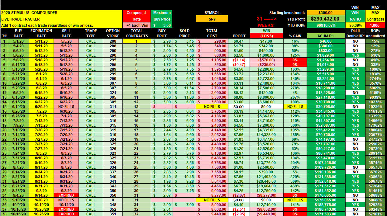Screen dimensions: 387x216
Task: Select the $290,432.00 YTD Profit cell
Action: [x=325, y=19]
